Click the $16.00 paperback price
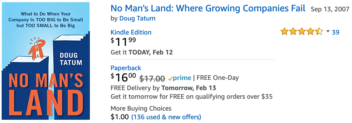Image resolution: width=352 pixels, height=123 pixels. tap(123, 78)
